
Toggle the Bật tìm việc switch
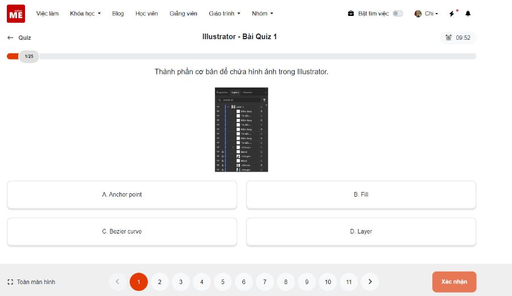point(398,14)
